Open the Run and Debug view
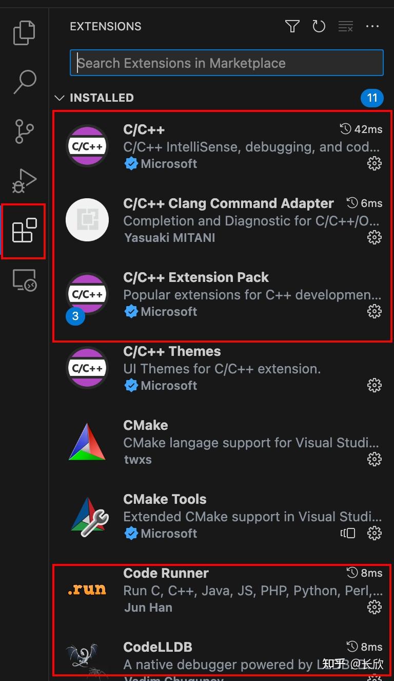This screenshot has width=394, height=681. click(24, 181)
